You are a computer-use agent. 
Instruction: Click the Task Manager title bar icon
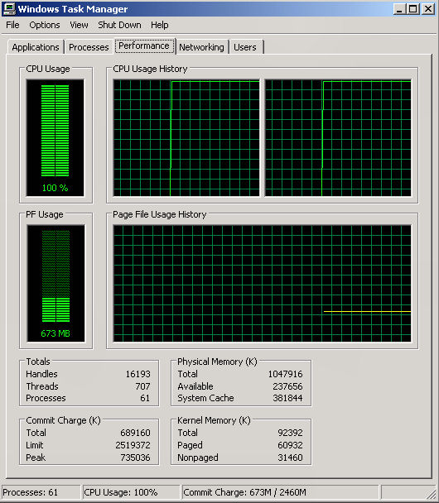(9, 8)
